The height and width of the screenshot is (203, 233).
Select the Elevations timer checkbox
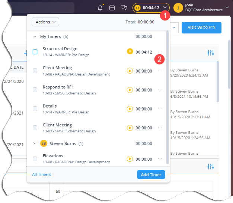(35, 159)
